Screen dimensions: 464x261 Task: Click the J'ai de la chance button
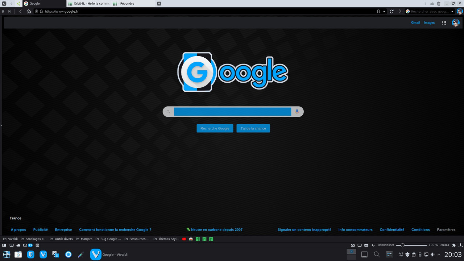click(x=253, y=128)
